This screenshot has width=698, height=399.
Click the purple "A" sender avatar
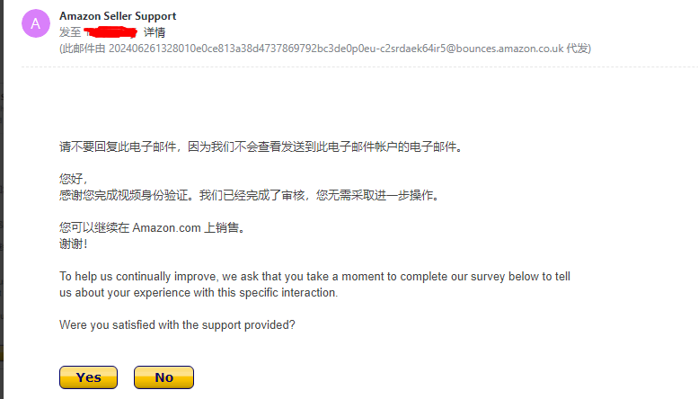(x=36, y=23)
